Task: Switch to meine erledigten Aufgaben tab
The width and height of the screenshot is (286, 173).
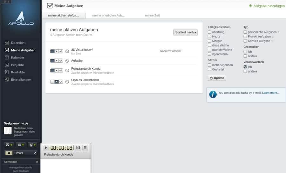Action: click(108, 15)
